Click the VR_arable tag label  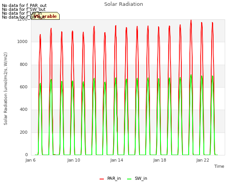(45, 16)
